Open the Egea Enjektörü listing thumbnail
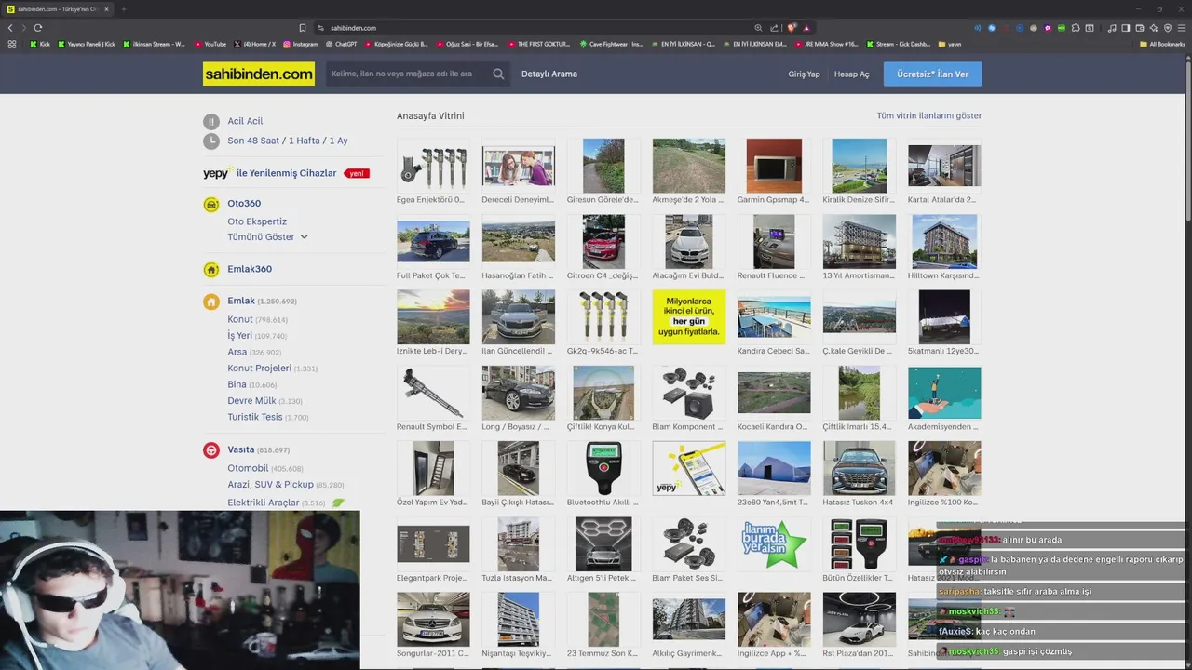The image size is (1192, 670). 433,166
